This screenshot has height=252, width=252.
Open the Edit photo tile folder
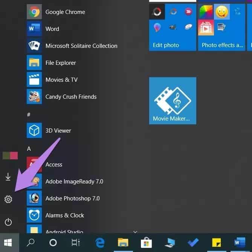tap(173, 27)
